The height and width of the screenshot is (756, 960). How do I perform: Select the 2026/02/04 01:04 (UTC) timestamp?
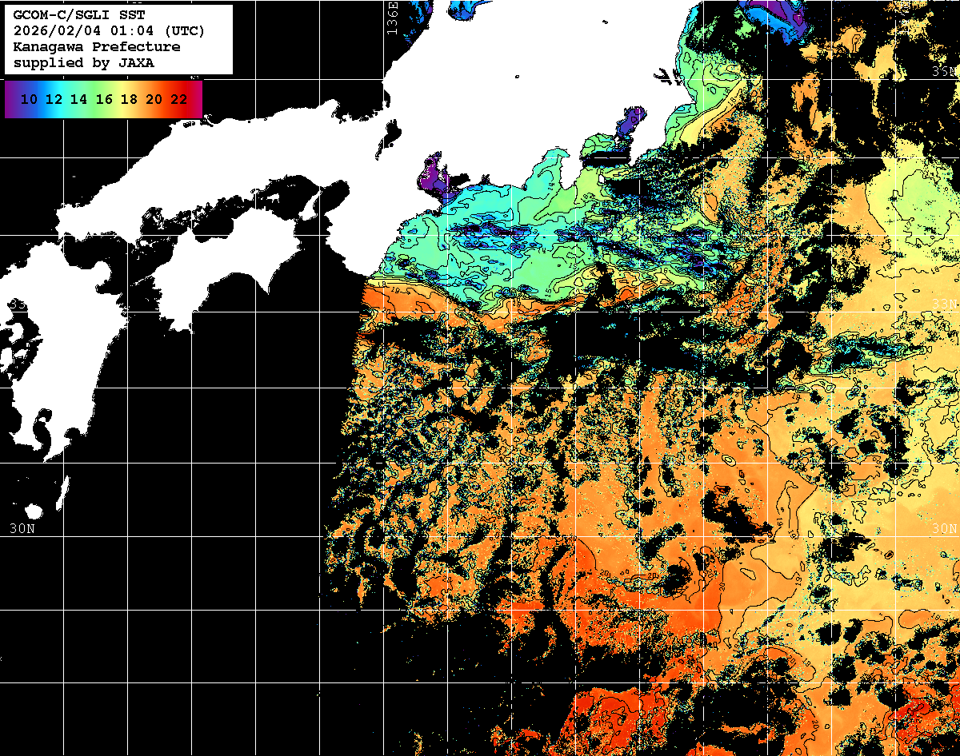[109, 30]
